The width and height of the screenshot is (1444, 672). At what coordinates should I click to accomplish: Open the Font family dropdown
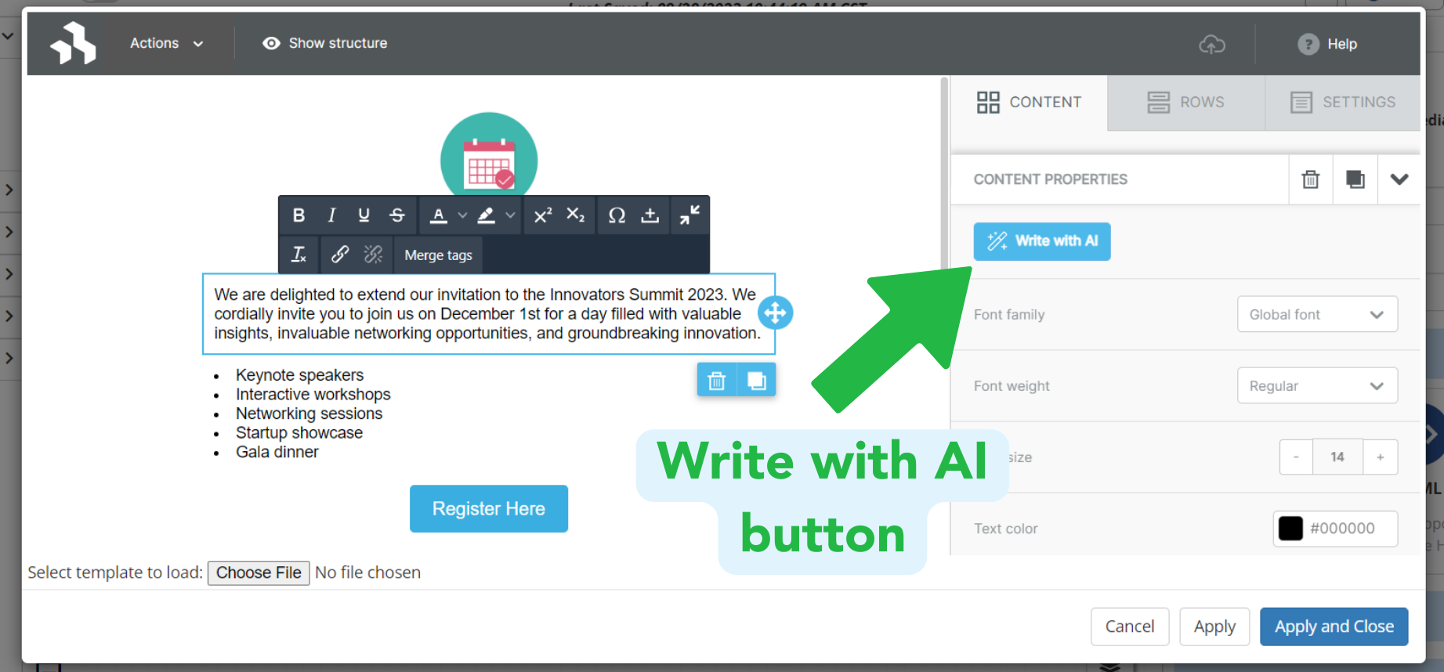(1316, 314)
